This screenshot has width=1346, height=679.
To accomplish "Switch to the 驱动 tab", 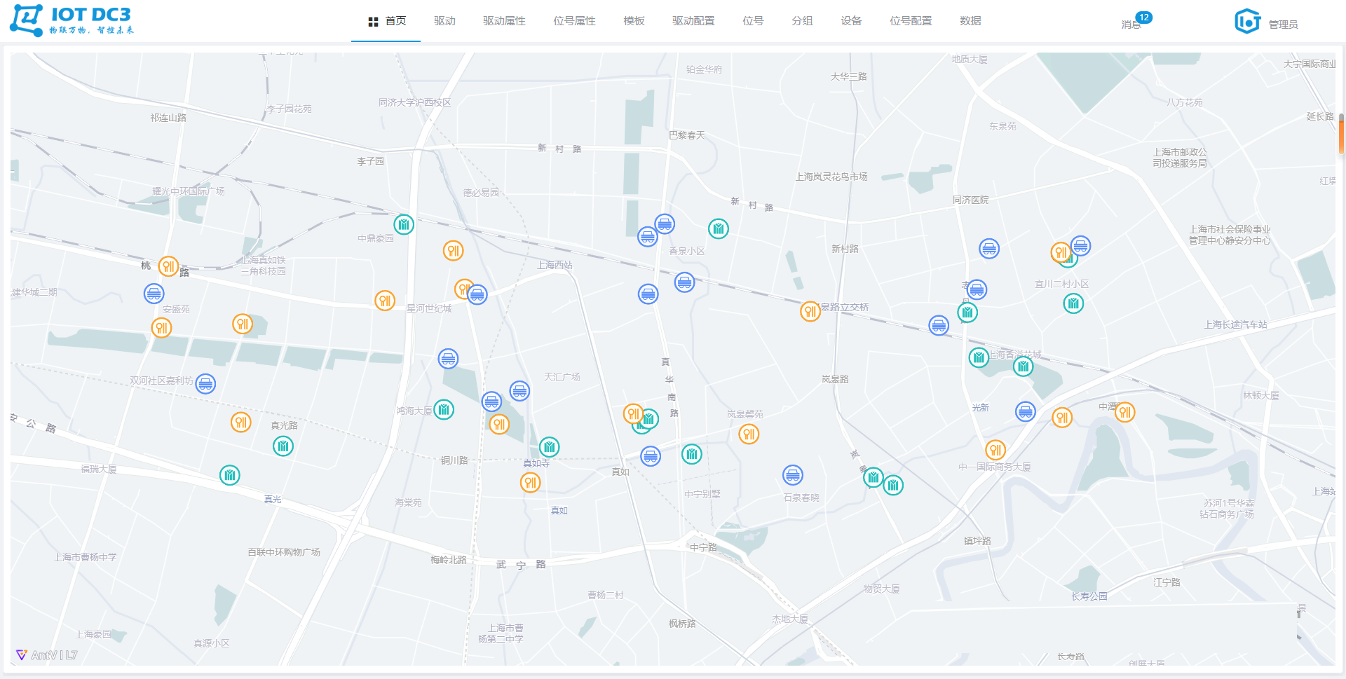I will [444, 21].
